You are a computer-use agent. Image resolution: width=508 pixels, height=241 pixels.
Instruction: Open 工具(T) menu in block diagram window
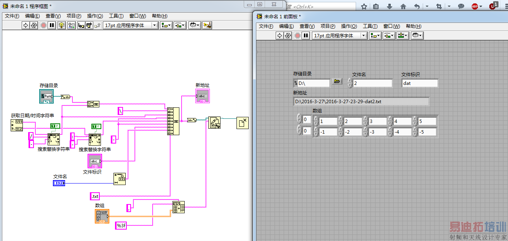point(116,16)
